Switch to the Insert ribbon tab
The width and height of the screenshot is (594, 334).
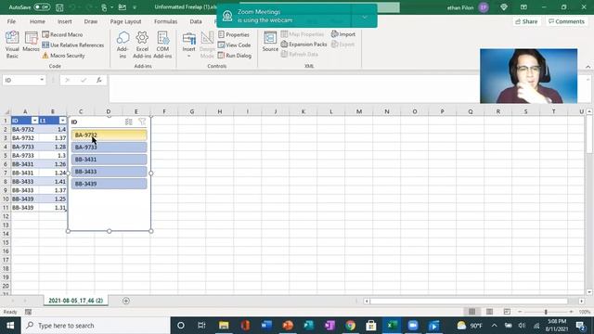65,21
